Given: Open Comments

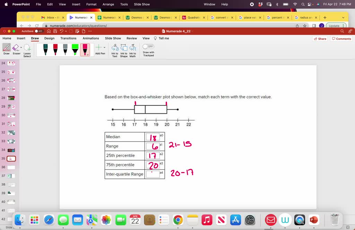Looking at the screenshot, I should [x=341, y=38].
